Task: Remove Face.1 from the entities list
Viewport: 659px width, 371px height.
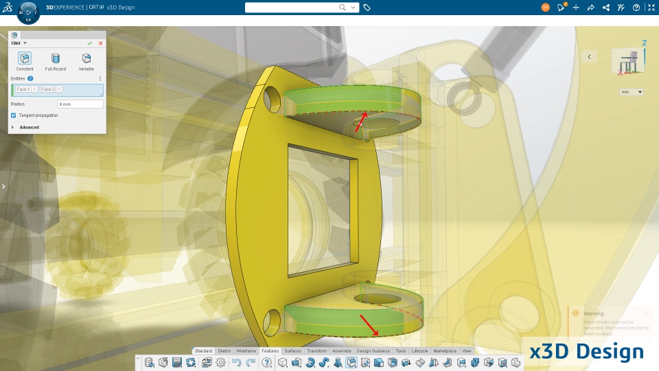Action: (34, 89)
